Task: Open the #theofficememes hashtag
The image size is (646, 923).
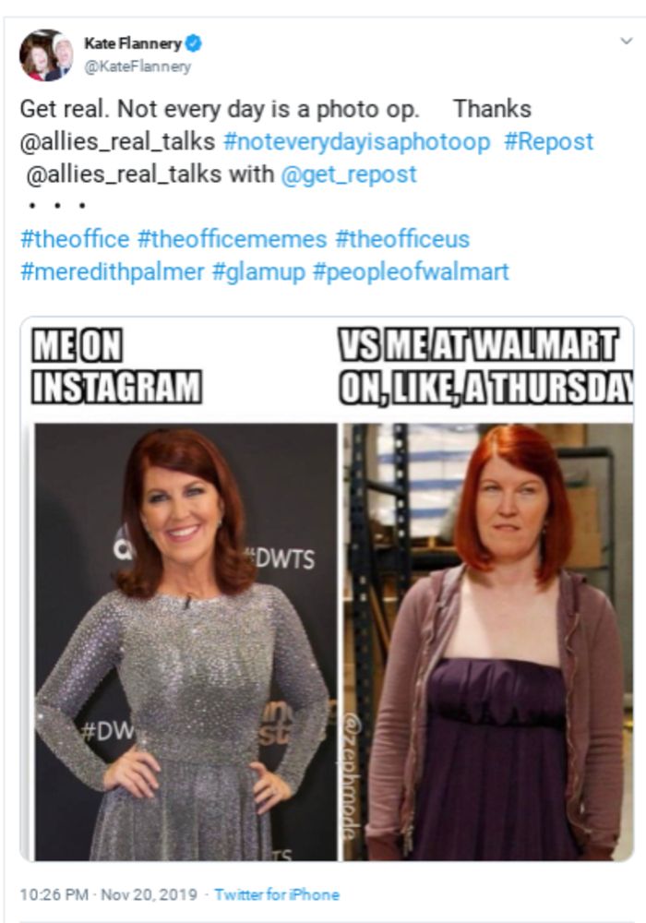Action: click(x=232, y=239)
